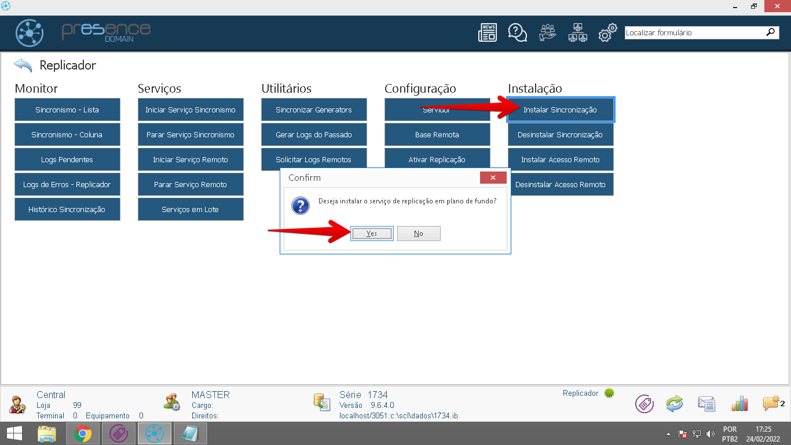This screenshot has height=445, width=791.
Task: Open the help chat bubble icon
Action: 517,32
